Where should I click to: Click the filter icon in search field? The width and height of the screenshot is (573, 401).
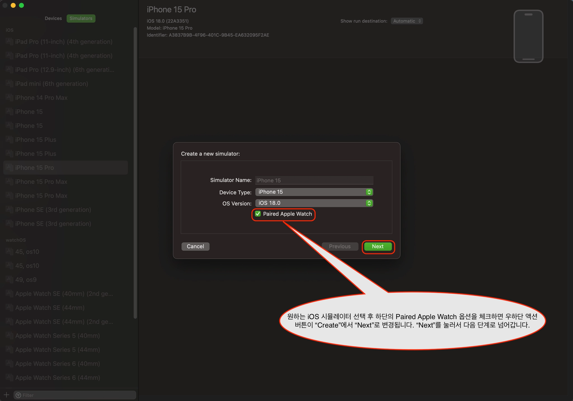point(18,395)
